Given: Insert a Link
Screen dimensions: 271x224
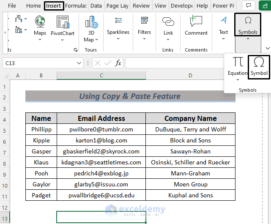Looking at the screenshot, I should tap(168, 28).
